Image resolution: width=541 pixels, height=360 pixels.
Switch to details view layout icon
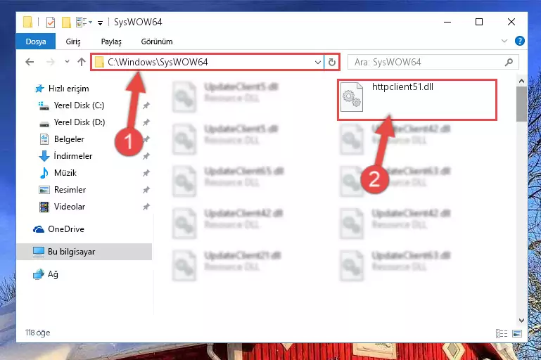(502, 333)
